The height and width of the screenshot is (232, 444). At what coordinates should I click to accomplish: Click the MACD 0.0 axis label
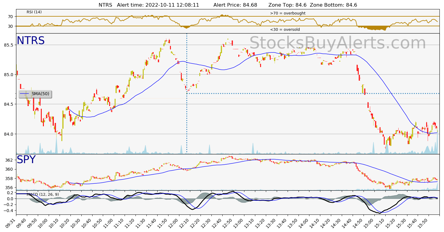(x=10, y=198)
